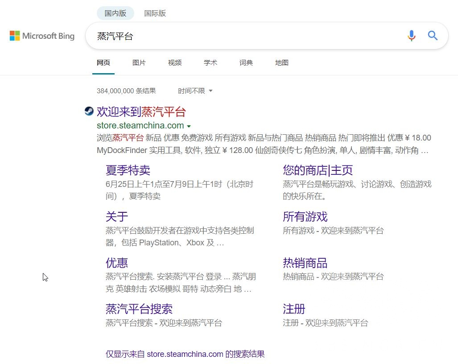The height and width of the screenshot is (364, 458).
Task: Click the magnifier search icon
Action: (432, 36)
